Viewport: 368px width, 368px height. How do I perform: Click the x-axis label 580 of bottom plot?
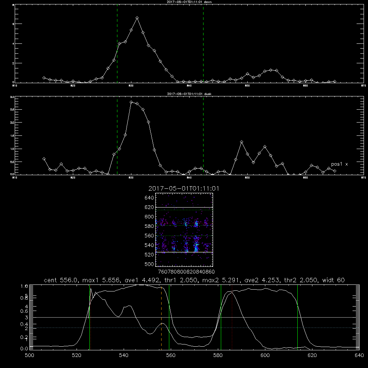218,355
